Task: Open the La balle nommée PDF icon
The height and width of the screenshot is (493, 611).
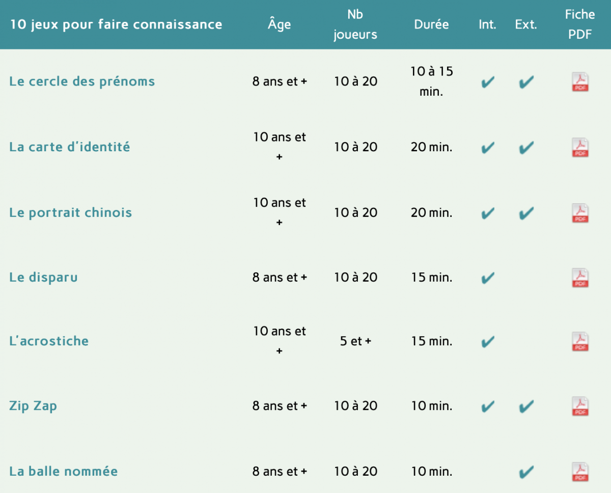Action: point(580,472)
